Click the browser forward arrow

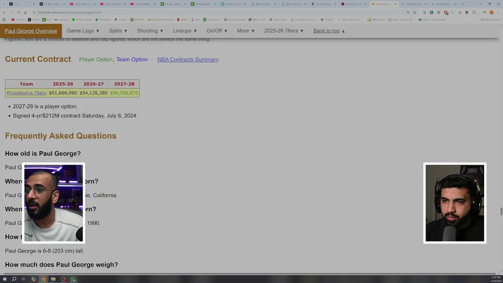click(x=11, y=12)
